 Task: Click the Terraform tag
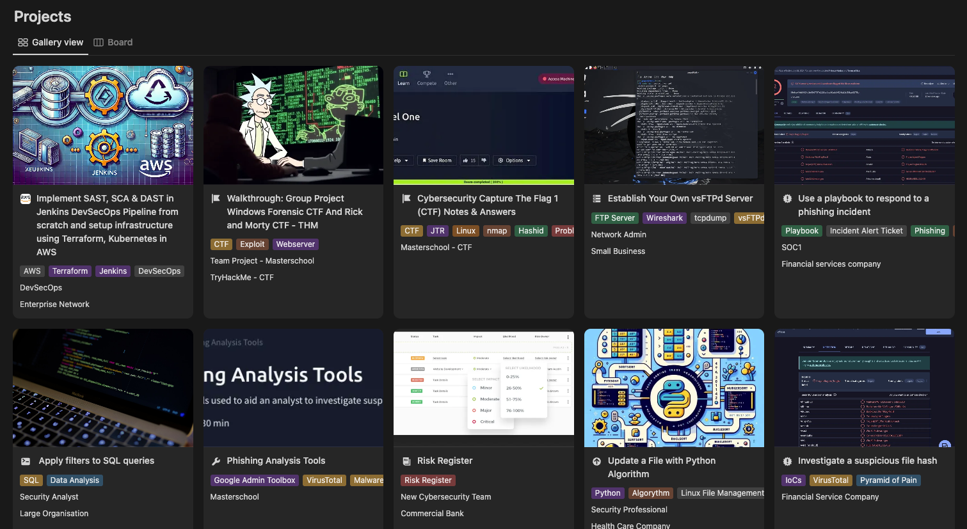[70, 271]
